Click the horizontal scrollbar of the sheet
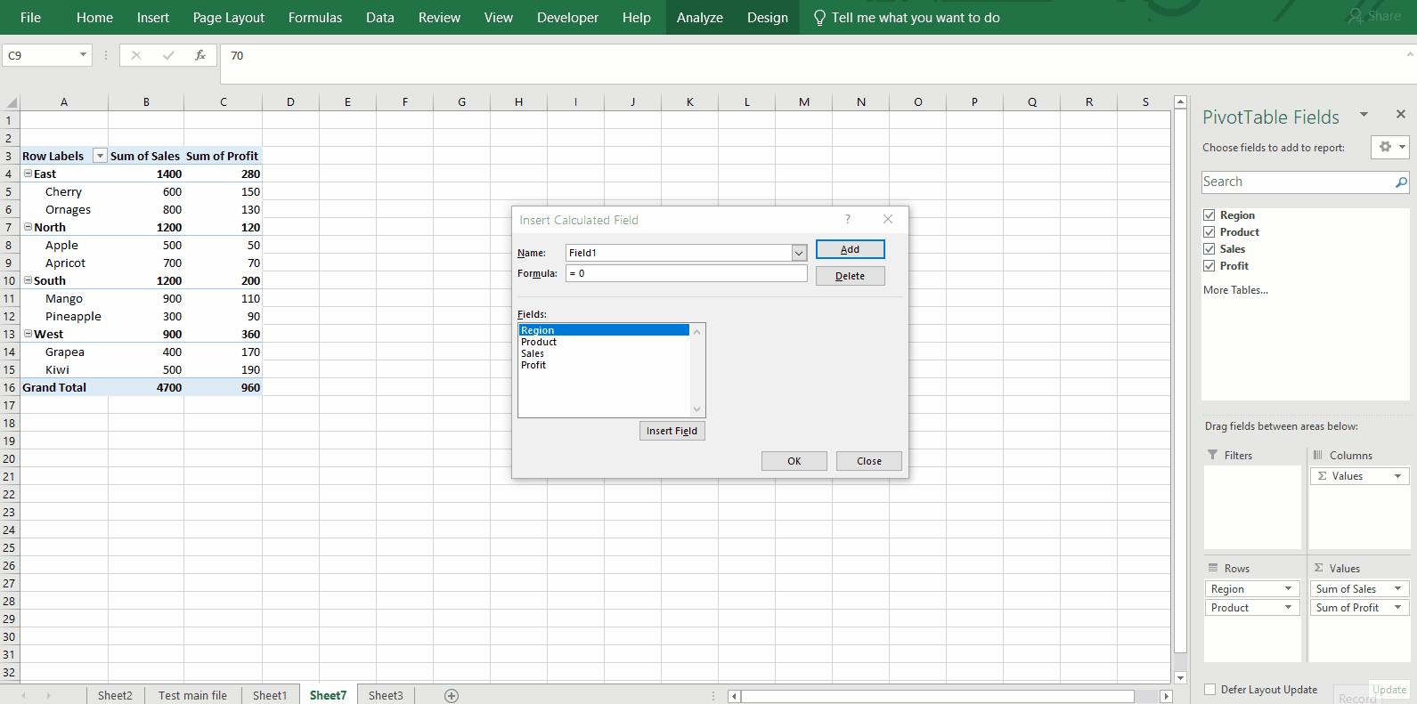This screenshot has height=704, width=1417. point(938,696)
